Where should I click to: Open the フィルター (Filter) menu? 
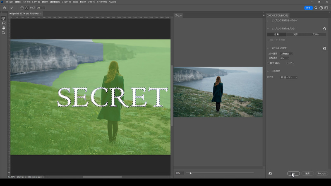pos(67,2)
